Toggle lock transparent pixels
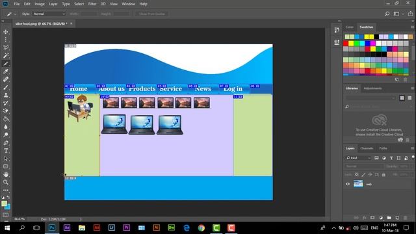 pos(357,175)
